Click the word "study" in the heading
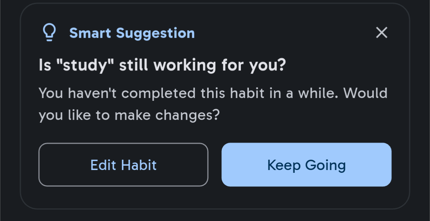The height and width of the screenshot is (221, 430). pyautogui.click(x=85, y=65)
